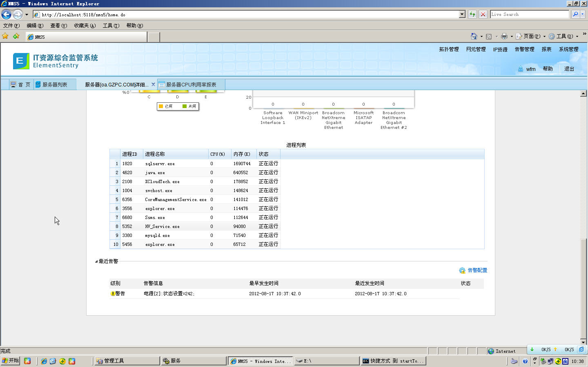This screenshot has width=588, height=367.
Task: Expand more toolbar commands chevron
Action: click(x=584, y=34)
